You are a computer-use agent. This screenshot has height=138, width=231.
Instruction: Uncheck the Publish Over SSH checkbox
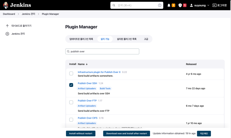coord(71,85)
